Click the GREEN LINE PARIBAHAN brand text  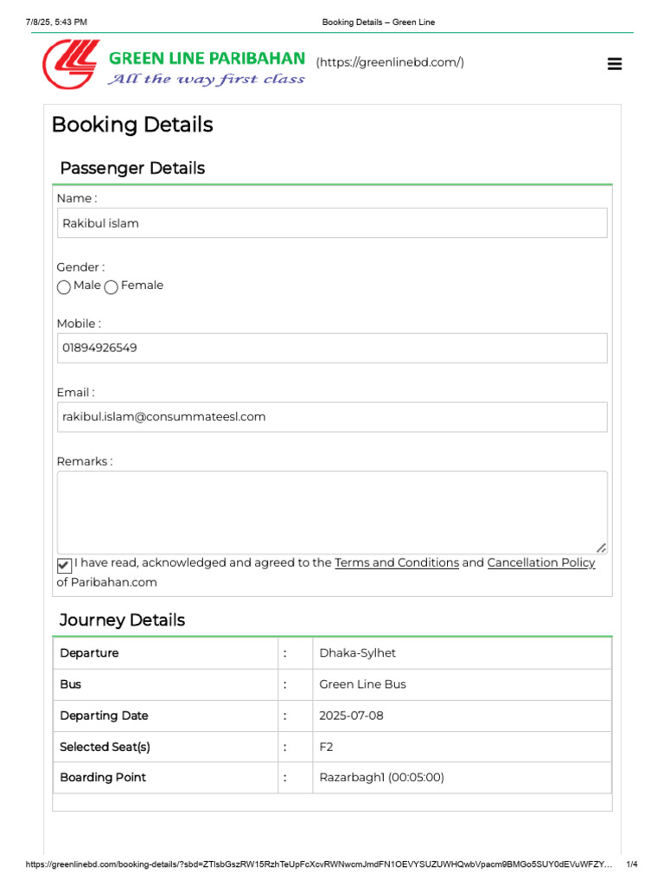point(207,58)
